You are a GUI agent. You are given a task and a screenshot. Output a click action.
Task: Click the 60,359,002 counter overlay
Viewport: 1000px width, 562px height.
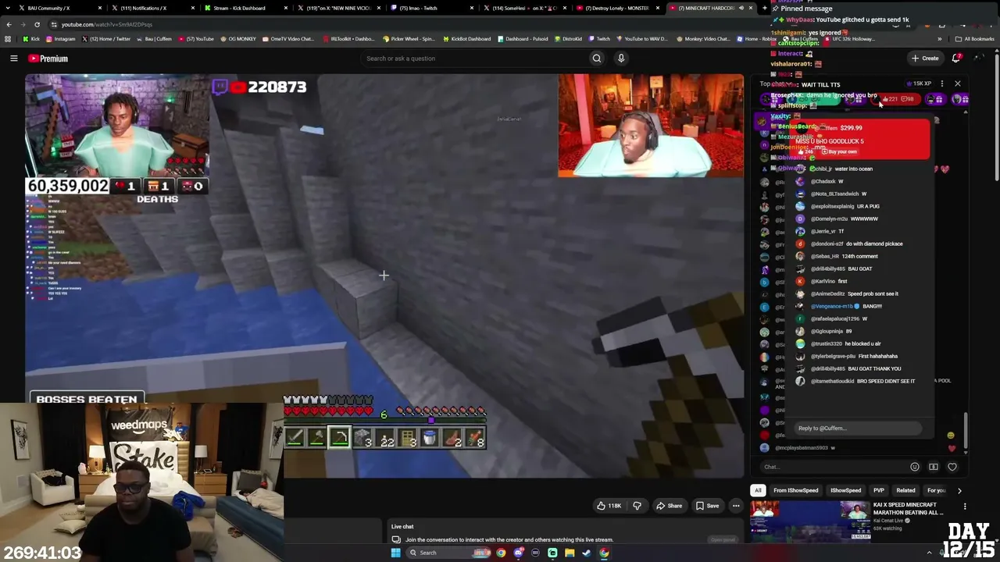point(68,186)
